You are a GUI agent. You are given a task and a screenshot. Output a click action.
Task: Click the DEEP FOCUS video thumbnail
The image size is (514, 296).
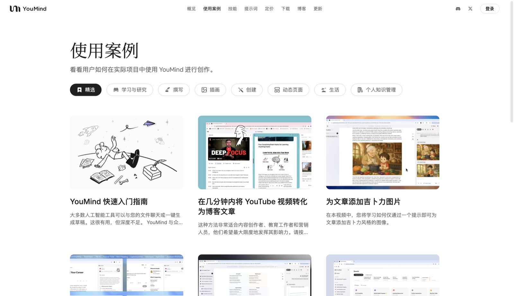[x=229, y=149]
